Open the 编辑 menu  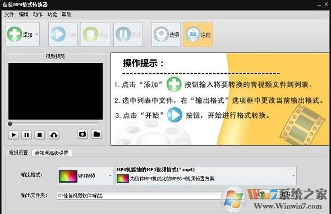[24, 15]
